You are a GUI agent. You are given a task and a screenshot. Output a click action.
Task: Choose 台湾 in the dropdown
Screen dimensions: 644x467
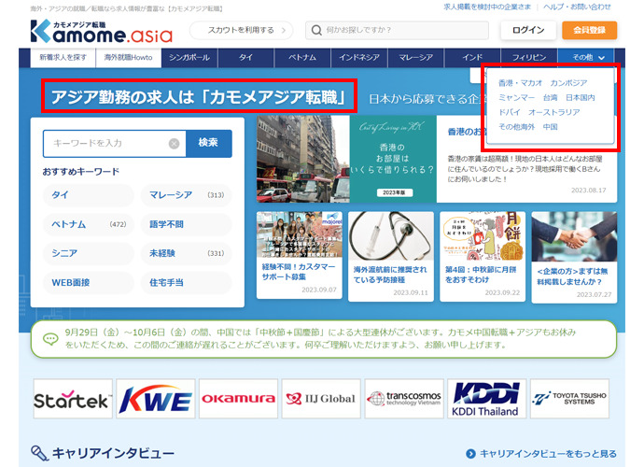click(x=551, y=98)
